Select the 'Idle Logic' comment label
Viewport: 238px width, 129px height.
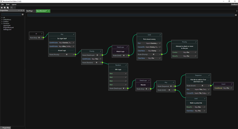tap(118, 69)
